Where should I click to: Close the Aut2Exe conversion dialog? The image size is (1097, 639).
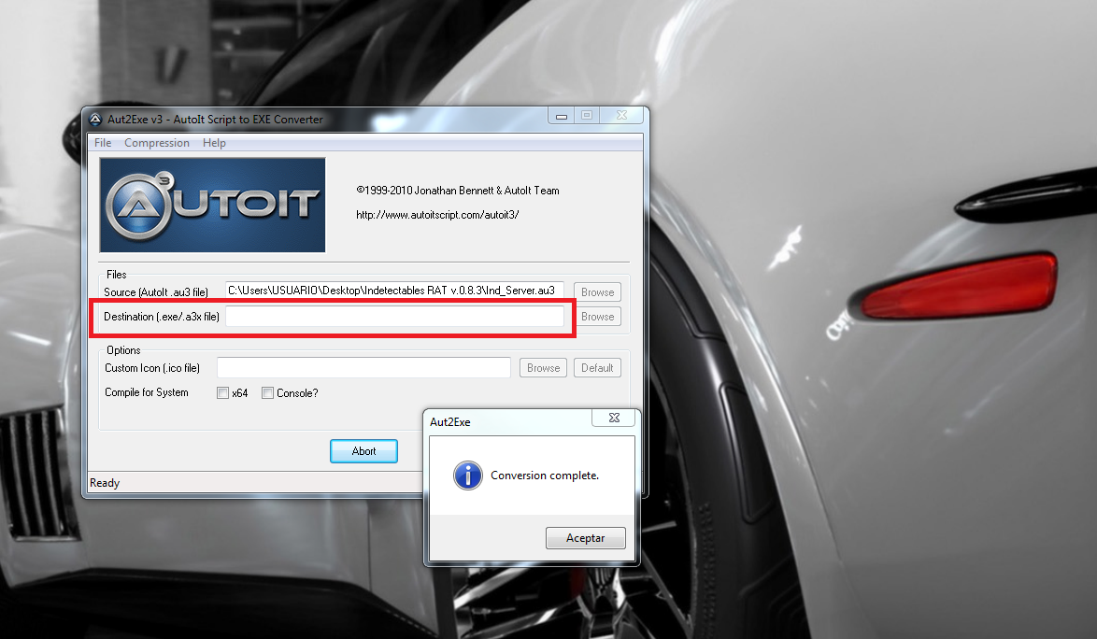pyautogui.click(x=614, y=418)
